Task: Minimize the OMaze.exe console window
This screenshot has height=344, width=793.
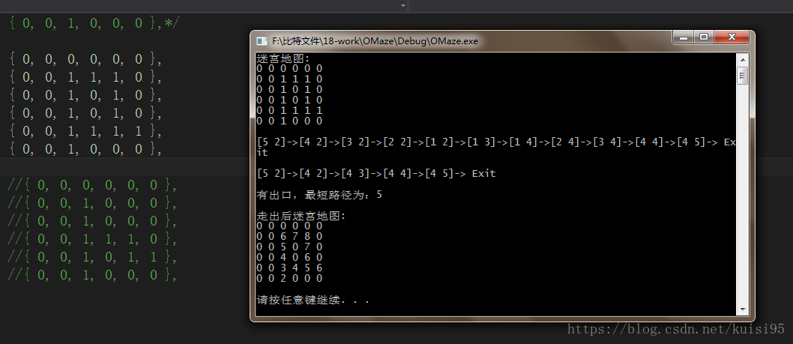Action: [x=684, y=37]
